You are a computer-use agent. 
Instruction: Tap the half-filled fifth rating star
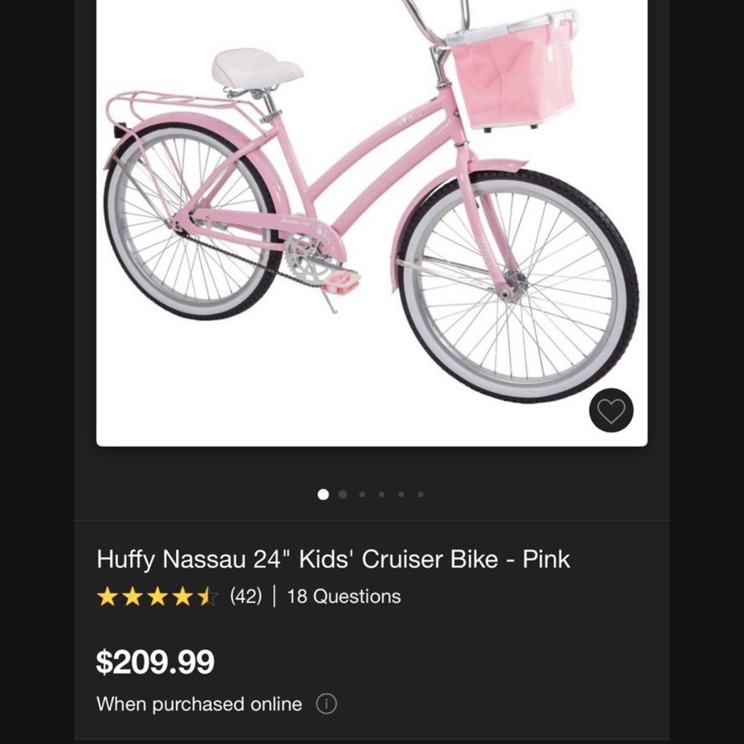[x=208, y=596]
